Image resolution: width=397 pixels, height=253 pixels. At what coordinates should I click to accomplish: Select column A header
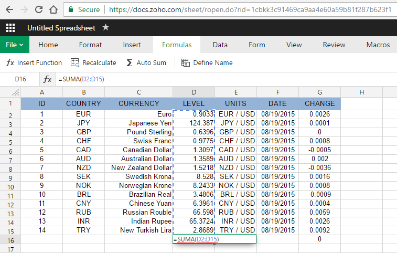[x=42, y=92]
